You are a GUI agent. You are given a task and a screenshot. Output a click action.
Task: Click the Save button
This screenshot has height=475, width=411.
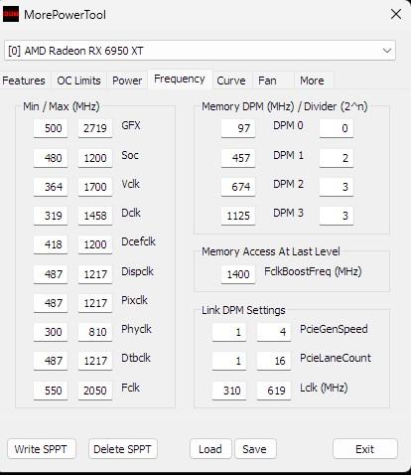(255, 449)
